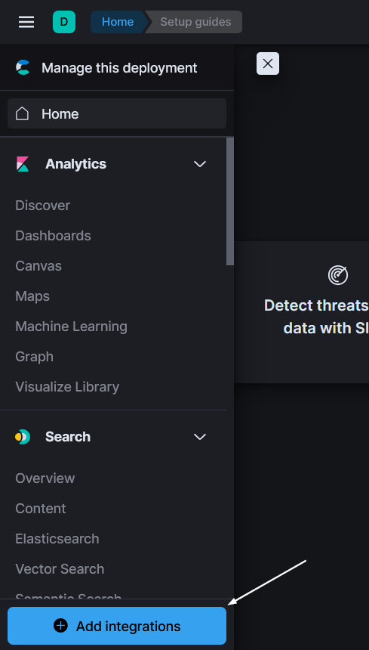The height and width of the screenshot is (650, 369).
Task: Select the Setup guides breadcrumb
Action: [195, 22]
